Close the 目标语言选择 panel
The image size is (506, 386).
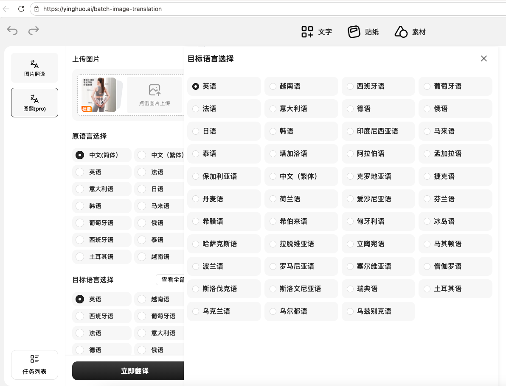click(x=484, y=58)
